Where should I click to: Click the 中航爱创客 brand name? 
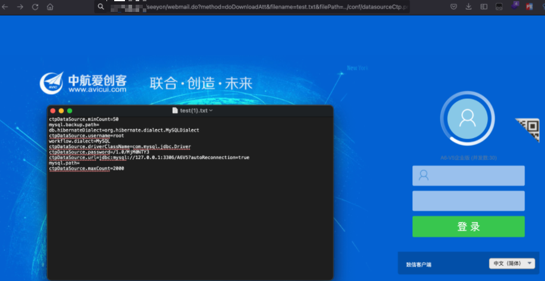point(98,80)
